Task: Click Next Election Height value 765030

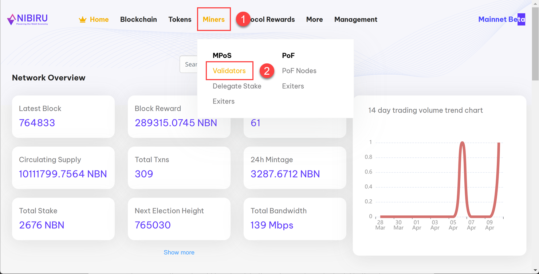Action: [153, 225]
